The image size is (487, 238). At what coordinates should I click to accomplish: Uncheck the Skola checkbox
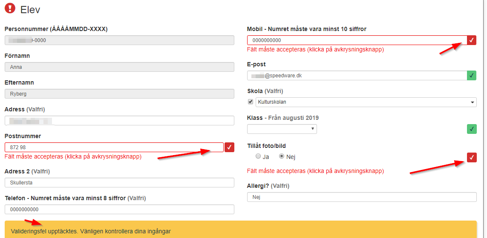click(251, 102)
